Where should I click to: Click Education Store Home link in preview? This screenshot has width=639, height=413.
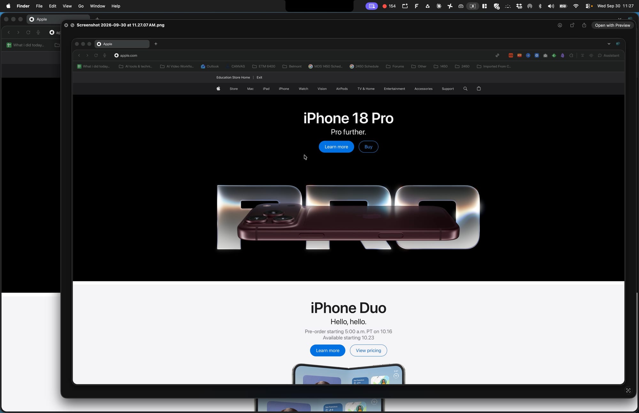point(233,77)
